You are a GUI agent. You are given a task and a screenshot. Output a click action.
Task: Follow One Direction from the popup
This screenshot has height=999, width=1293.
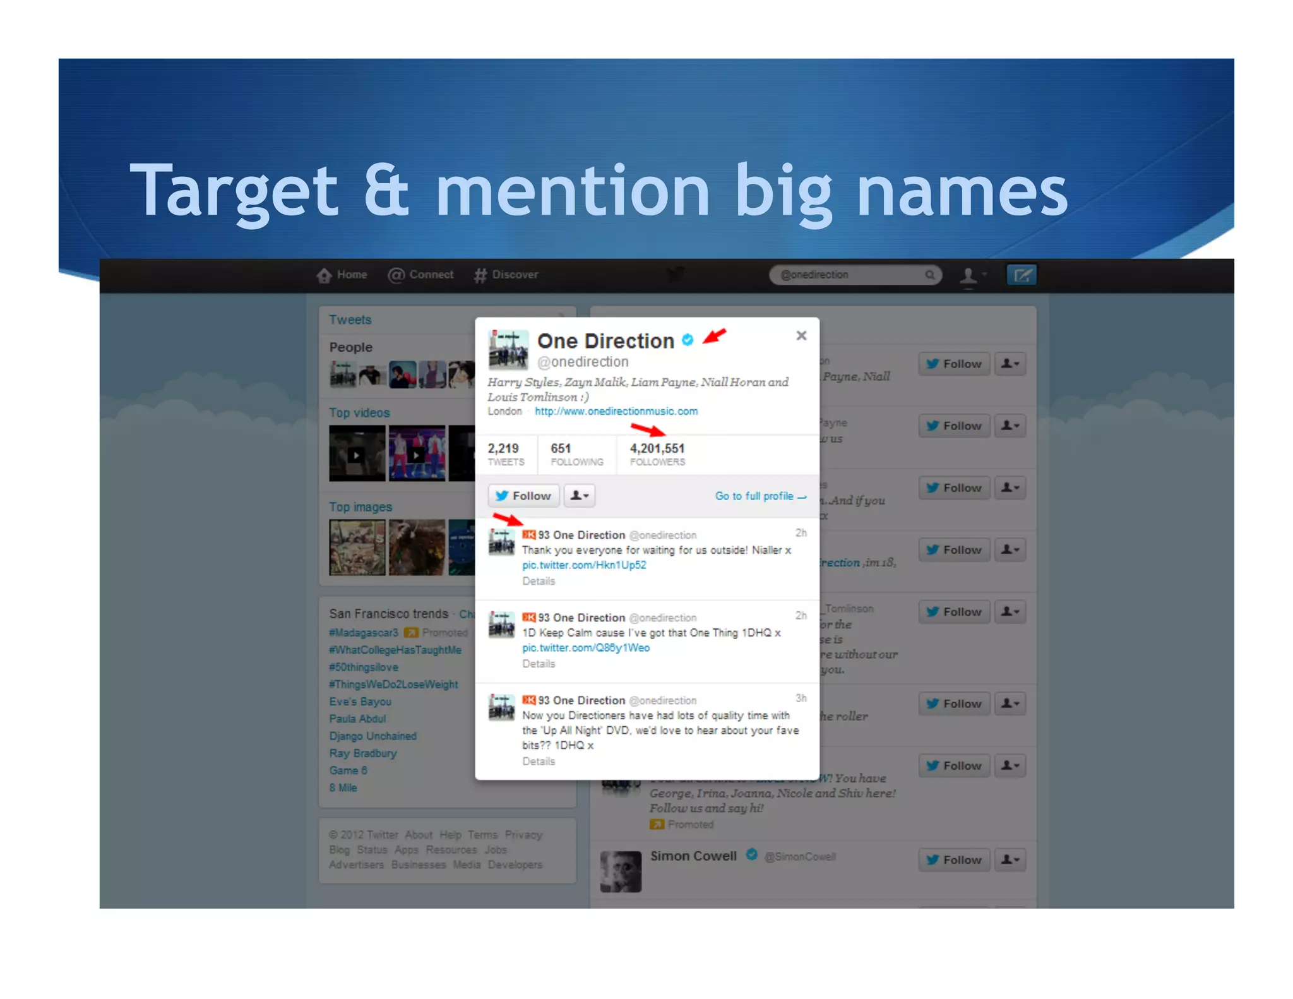[x=523, y=496]
